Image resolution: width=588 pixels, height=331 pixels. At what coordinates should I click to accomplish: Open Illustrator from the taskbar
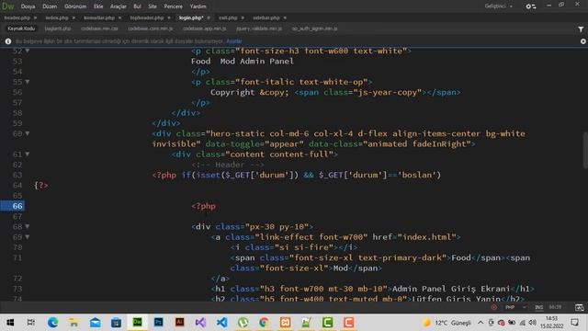click(x=180, y=323)
